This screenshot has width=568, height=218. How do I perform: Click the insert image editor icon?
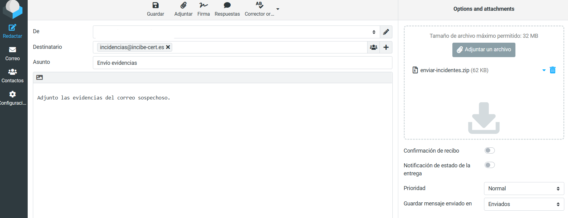(40, 77)
